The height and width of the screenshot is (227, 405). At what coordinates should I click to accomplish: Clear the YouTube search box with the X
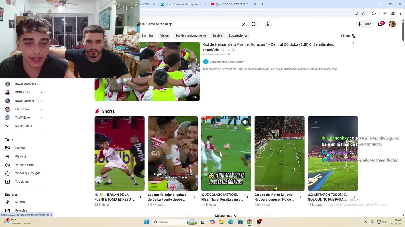point(244,24)
